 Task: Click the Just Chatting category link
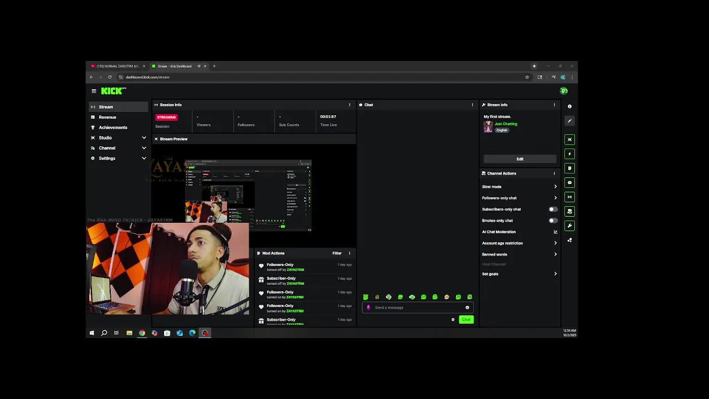[506, 124]
